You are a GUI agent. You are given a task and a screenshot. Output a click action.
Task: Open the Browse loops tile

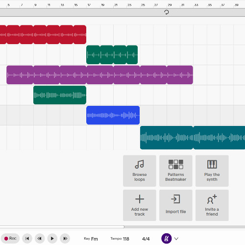(x=140, y=171)
